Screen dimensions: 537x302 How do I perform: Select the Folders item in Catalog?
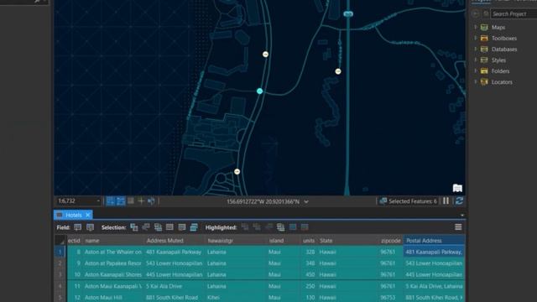pyautogui.click(x=500, y=71)
